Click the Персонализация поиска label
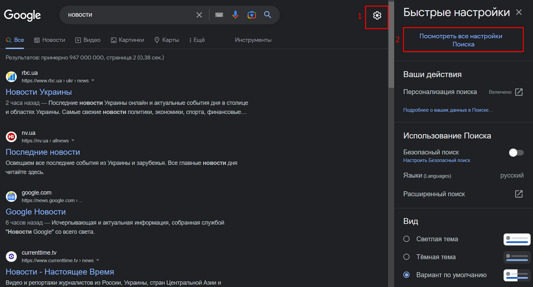This screenshot has width=533, height=287. click(440, 92)
